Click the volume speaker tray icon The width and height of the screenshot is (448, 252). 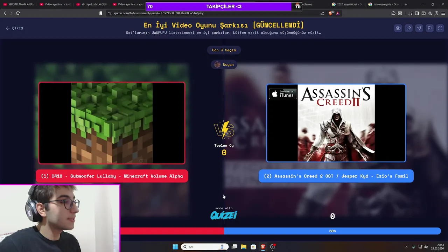[x=426, y=247]
